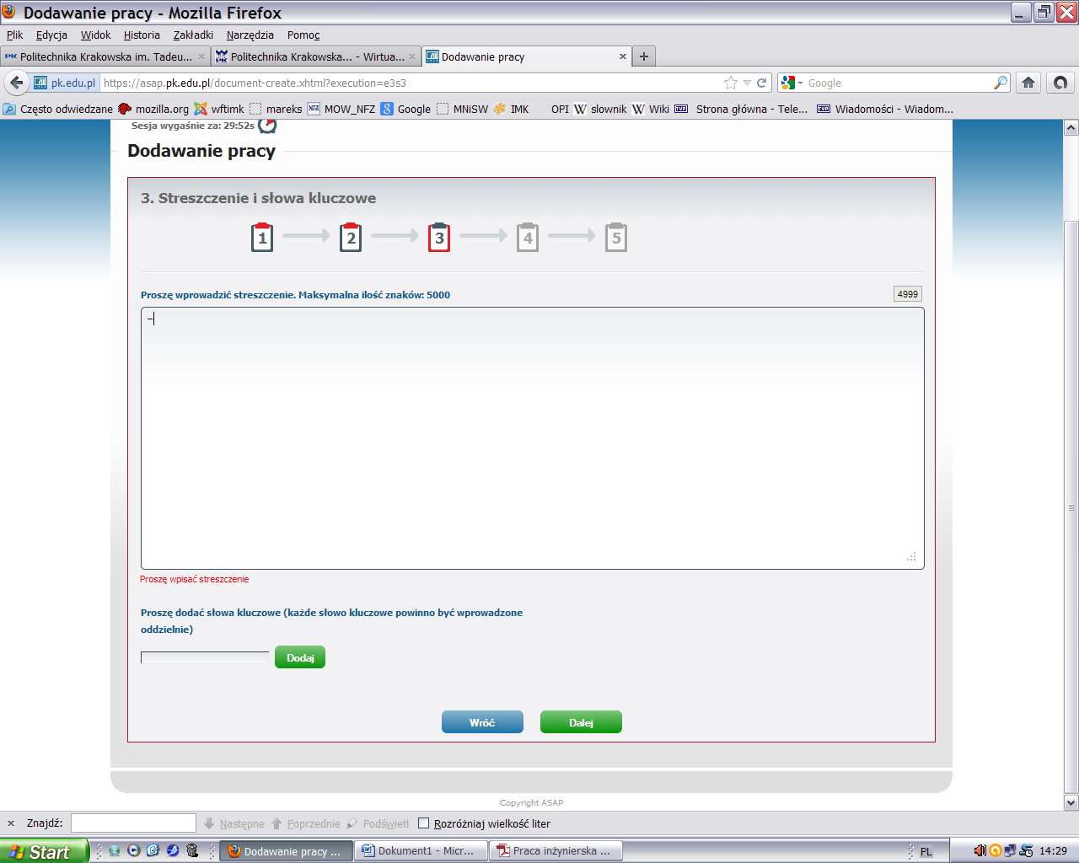The image size is (1079, 863).
Task: Open OPI bookmark
Action: click(560, 109)
